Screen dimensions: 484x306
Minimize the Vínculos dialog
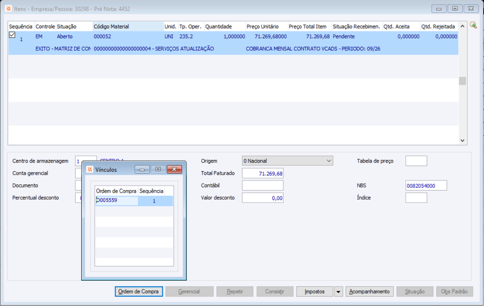coord(142,169)
